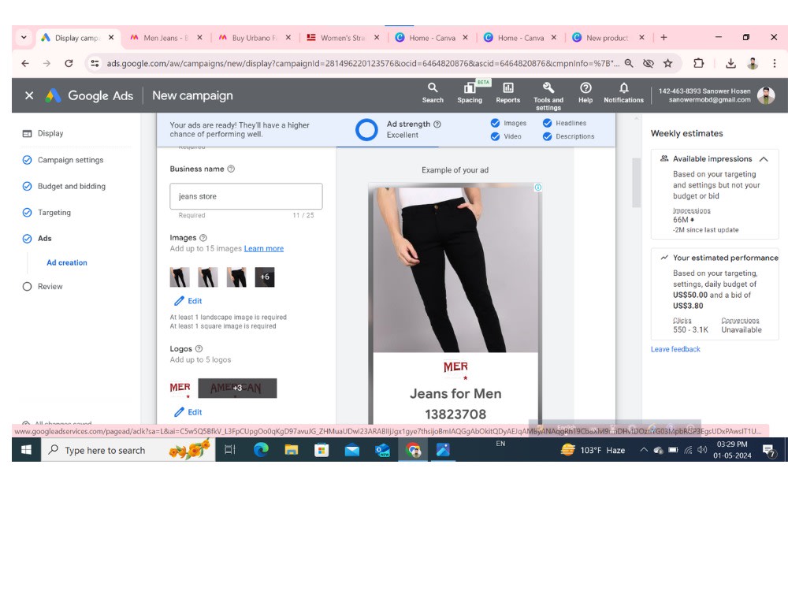
Task: Open Google Ads Search tool
Action: (433, 93)
